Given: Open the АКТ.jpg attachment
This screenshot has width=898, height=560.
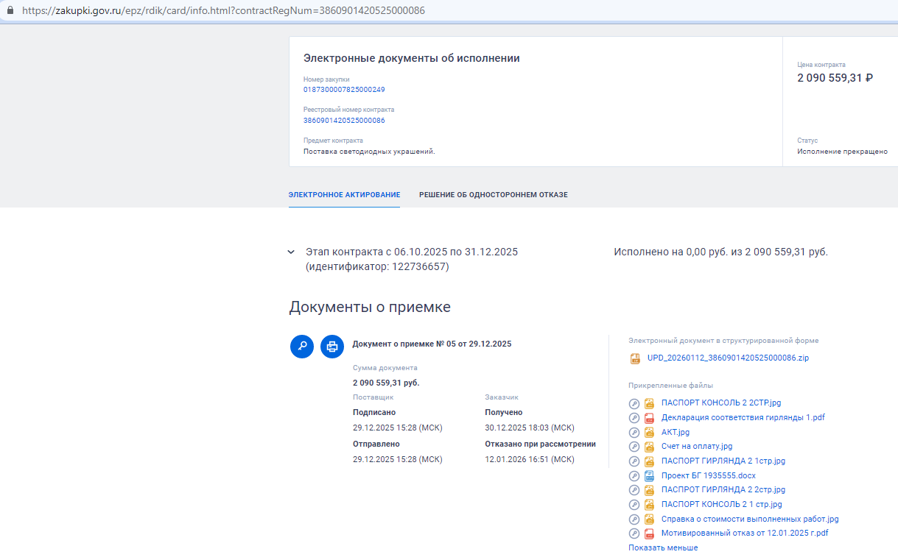Looking at the screenshot, I should point(676,432).
